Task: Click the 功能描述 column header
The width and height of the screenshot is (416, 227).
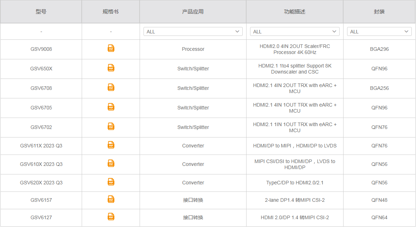Action: click(295, 12)
